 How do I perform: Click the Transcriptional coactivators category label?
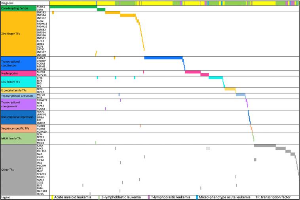17,63
